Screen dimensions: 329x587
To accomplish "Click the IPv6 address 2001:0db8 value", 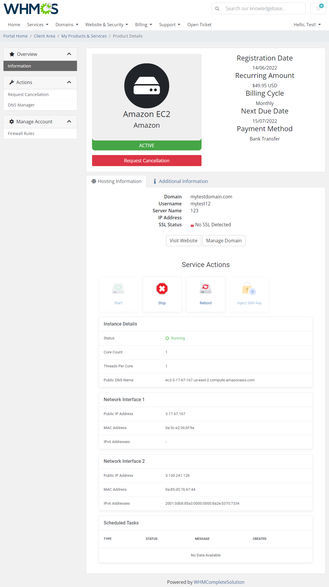I will coord(202,504).
